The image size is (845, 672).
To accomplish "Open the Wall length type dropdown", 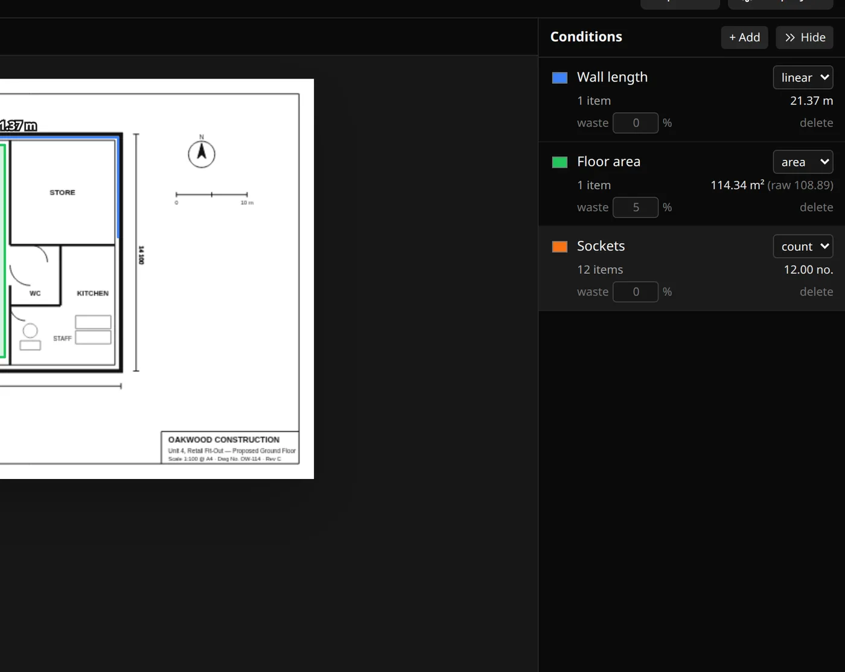I will (803, 77).
